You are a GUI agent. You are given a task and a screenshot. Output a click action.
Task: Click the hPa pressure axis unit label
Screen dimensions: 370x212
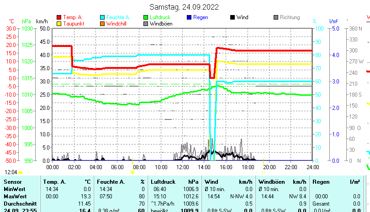pyautogui.click(x=26, y=21)
